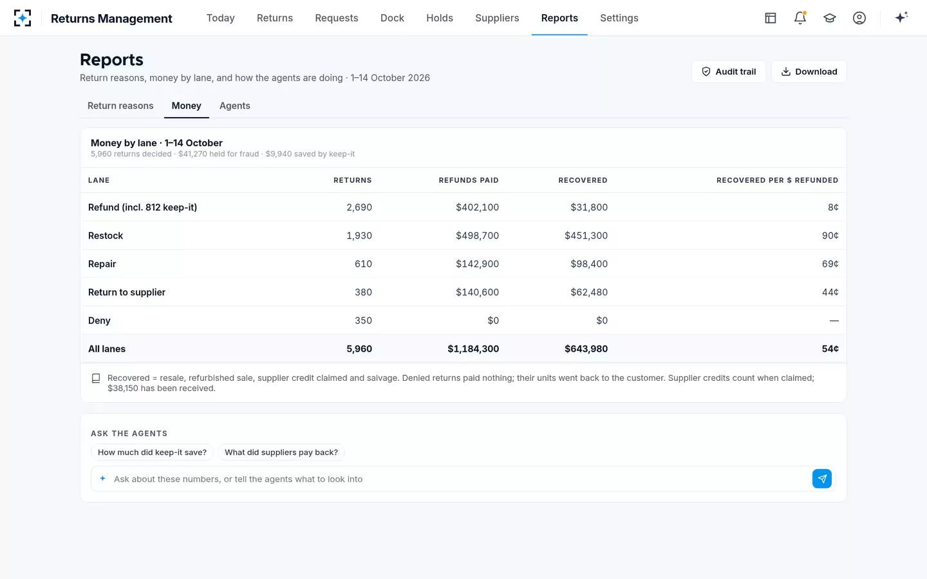This screenshot has height=579, width=927.
Task: Click the 'Money by lane · 1–14 October' heading
Action: tap(156, 143)
